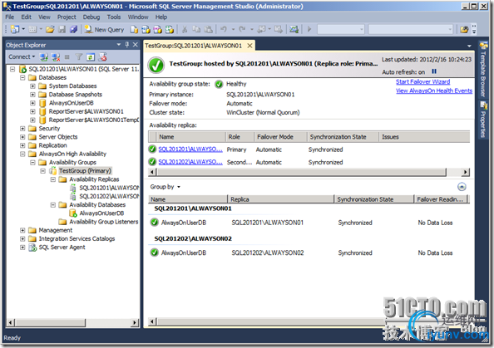Open the Help menu

[x=161, y=17]
